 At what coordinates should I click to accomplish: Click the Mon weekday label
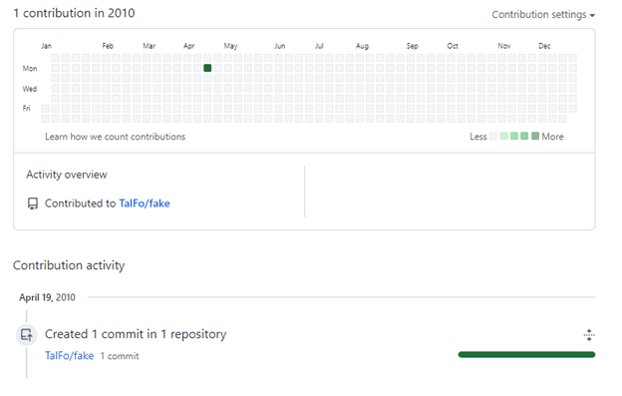[30, 69]
